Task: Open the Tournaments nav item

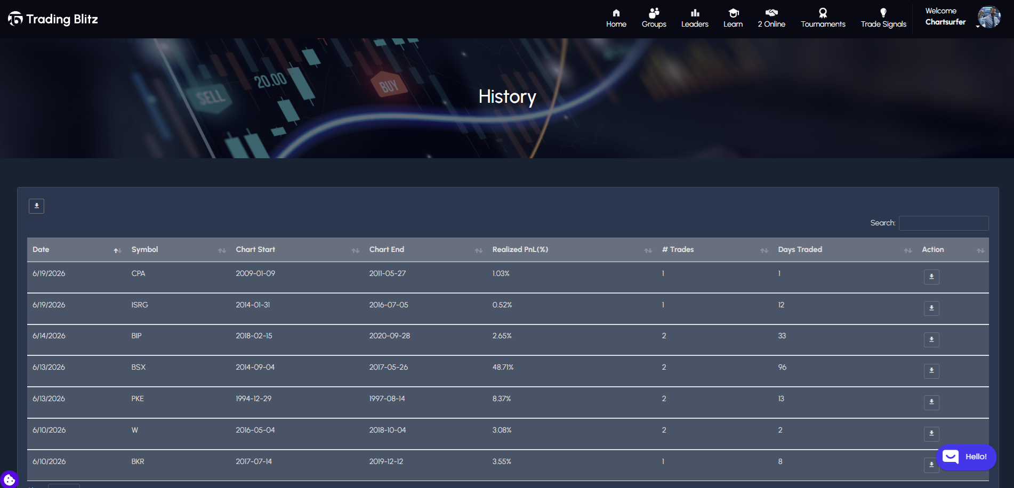Action: (823, 19)
